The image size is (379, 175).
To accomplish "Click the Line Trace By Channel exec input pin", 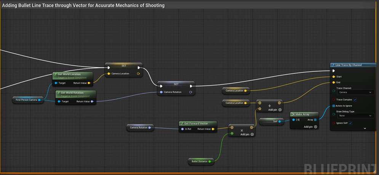I will [x=334, y=71].
